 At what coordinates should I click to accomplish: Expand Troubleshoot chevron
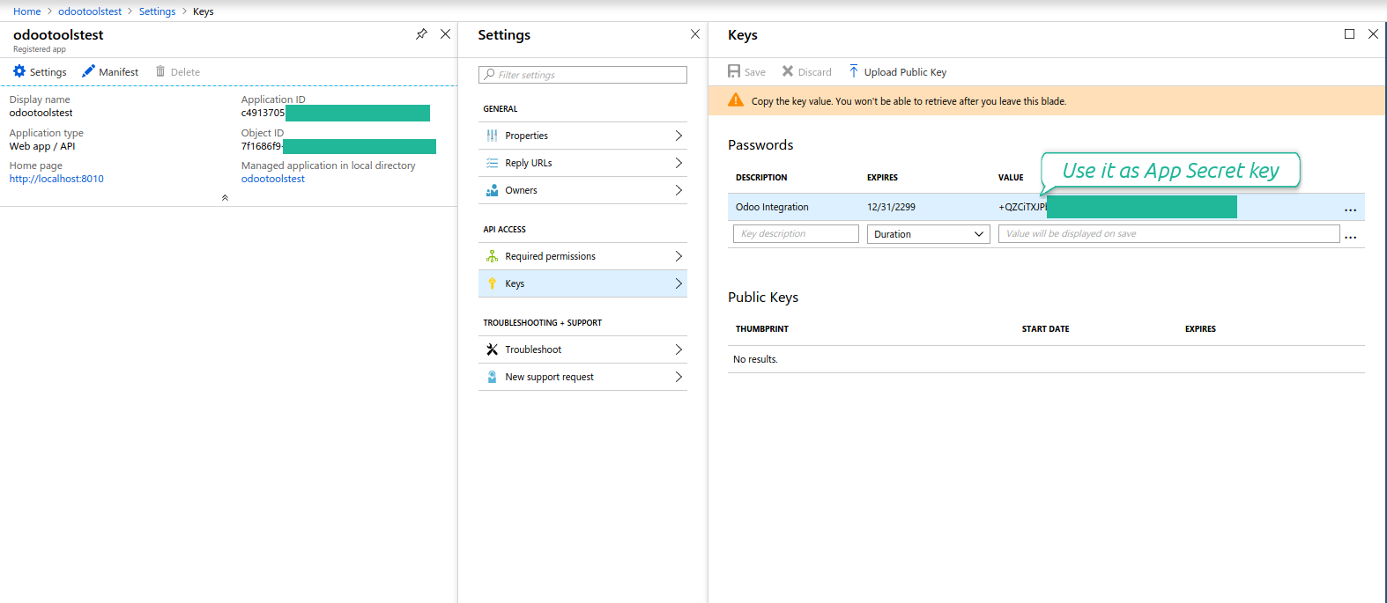pos(679,349)
